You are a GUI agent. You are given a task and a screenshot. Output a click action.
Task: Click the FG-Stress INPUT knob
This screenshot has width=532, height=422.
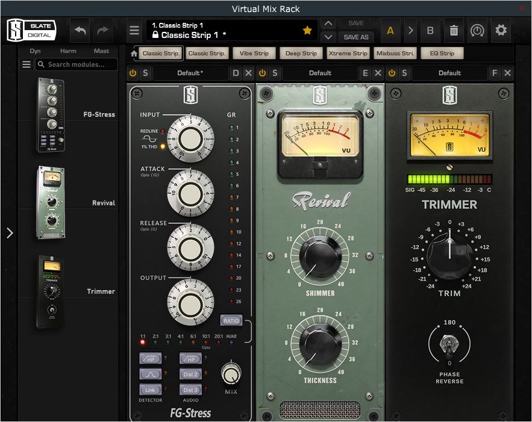pos(190,139)
